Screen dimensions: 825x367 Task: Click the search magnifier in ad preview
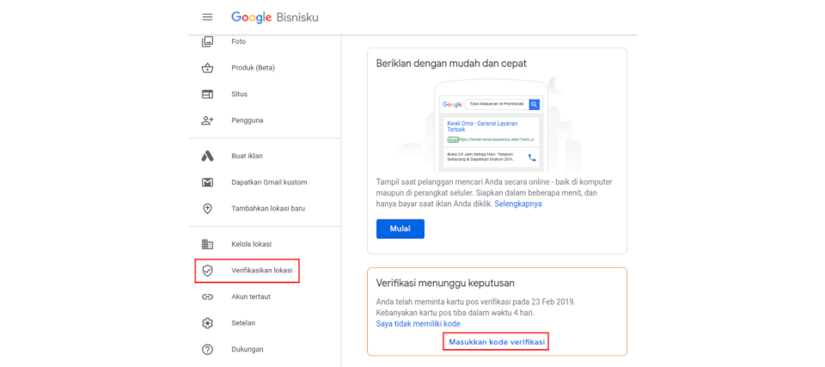[534, 104]
